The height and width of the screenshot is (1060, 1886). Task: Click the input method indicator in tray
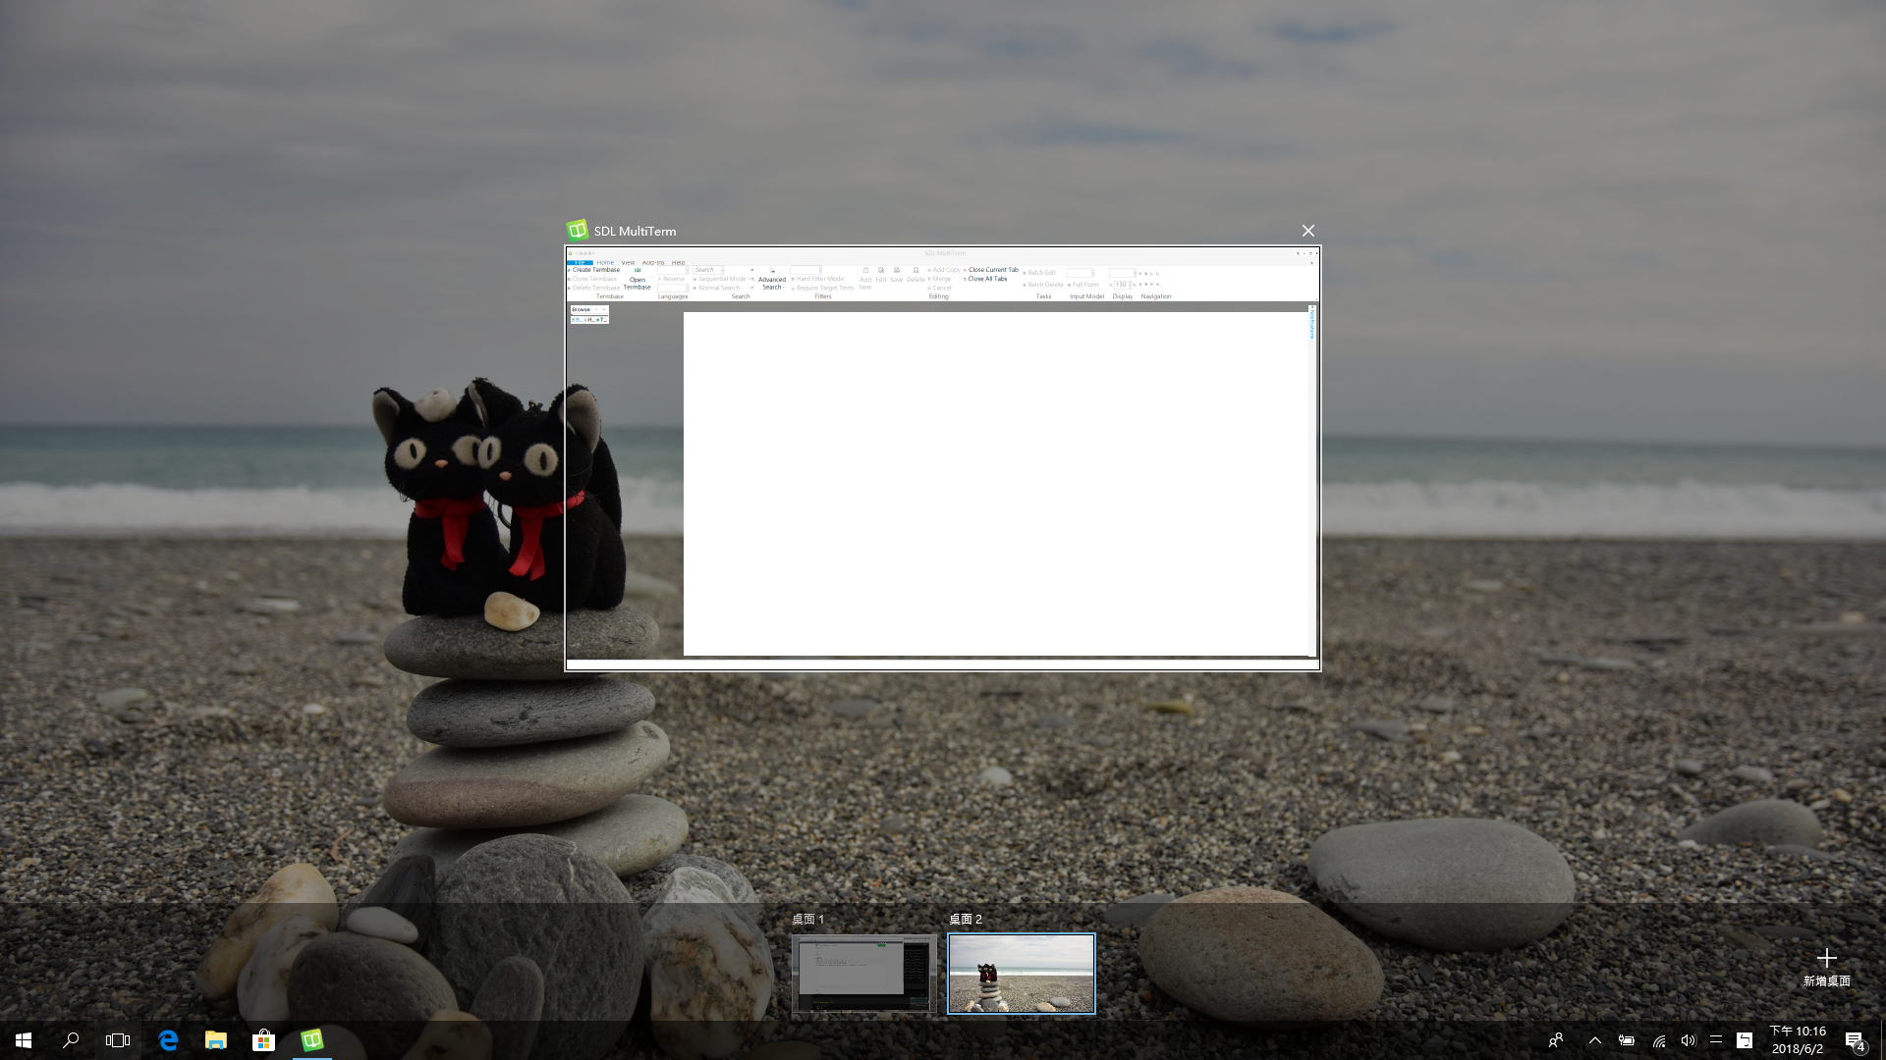pyautogui.click(x=1745, y=1040)
